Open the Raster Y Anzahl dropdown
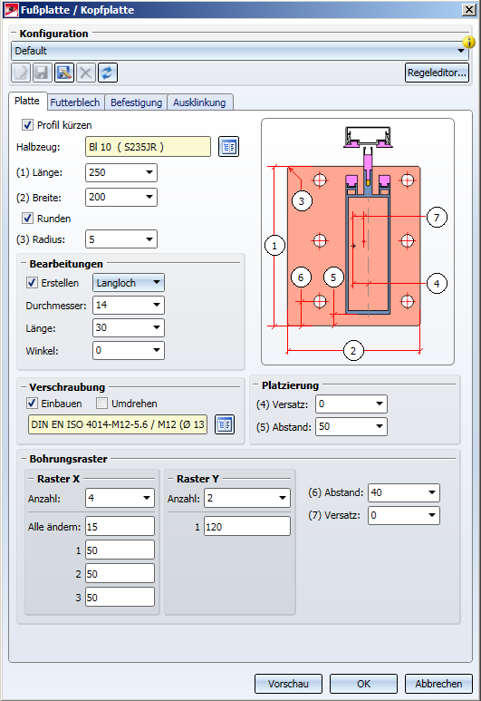This screenshot has height=701, width=481. coord(247,498)
